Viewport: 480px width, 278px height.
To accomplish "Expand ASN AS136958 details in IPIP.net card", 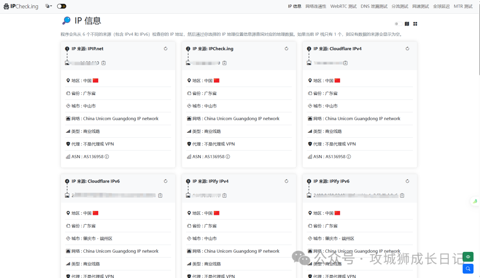I will [107, 157].
